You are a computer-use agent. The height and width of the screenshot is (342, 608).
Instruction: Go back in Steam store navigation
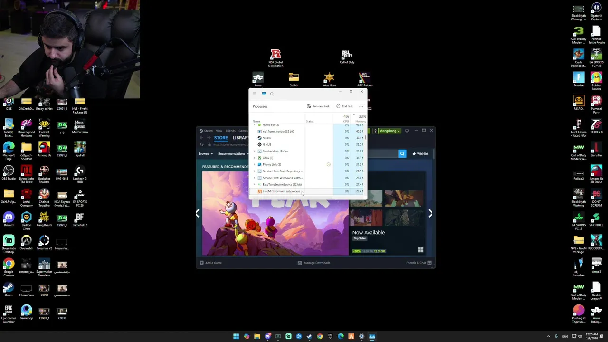tap(201, 138)
